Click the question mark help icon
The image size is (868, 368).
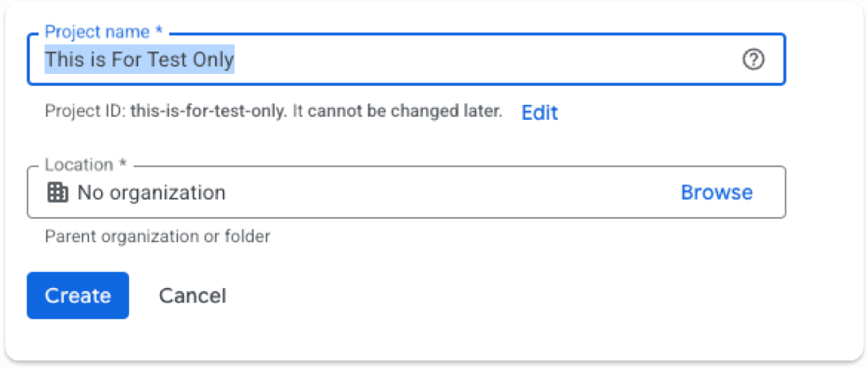[753, 60]
